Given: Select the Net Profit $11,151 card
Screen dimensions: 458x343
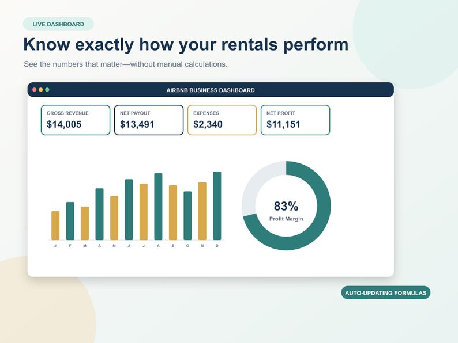Looking at the screenshot, I should 295,120.
